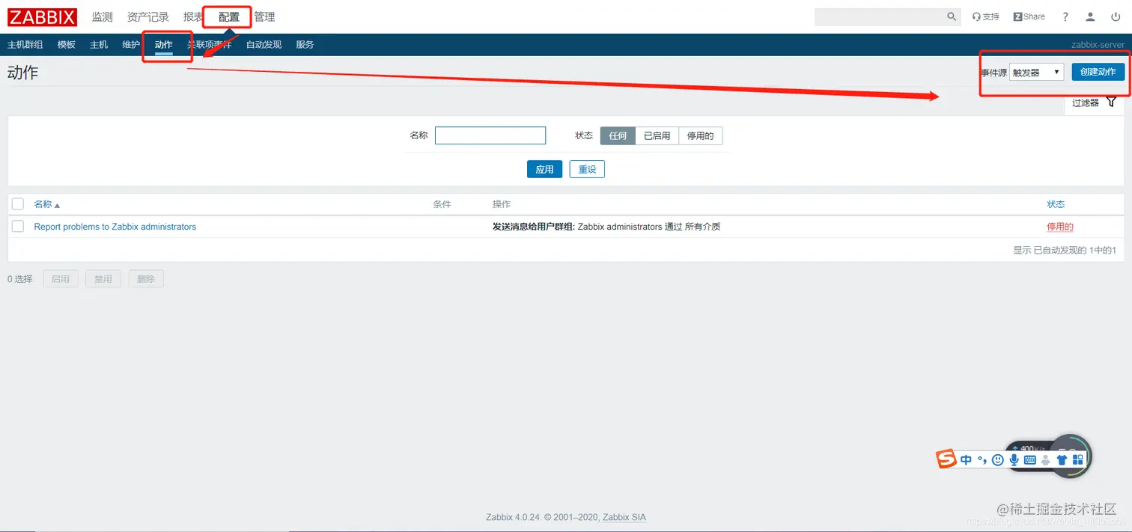Viewport: 1132px width, 532px height.
Task: Select 已启用 status filter
Action: pos(657,136)
